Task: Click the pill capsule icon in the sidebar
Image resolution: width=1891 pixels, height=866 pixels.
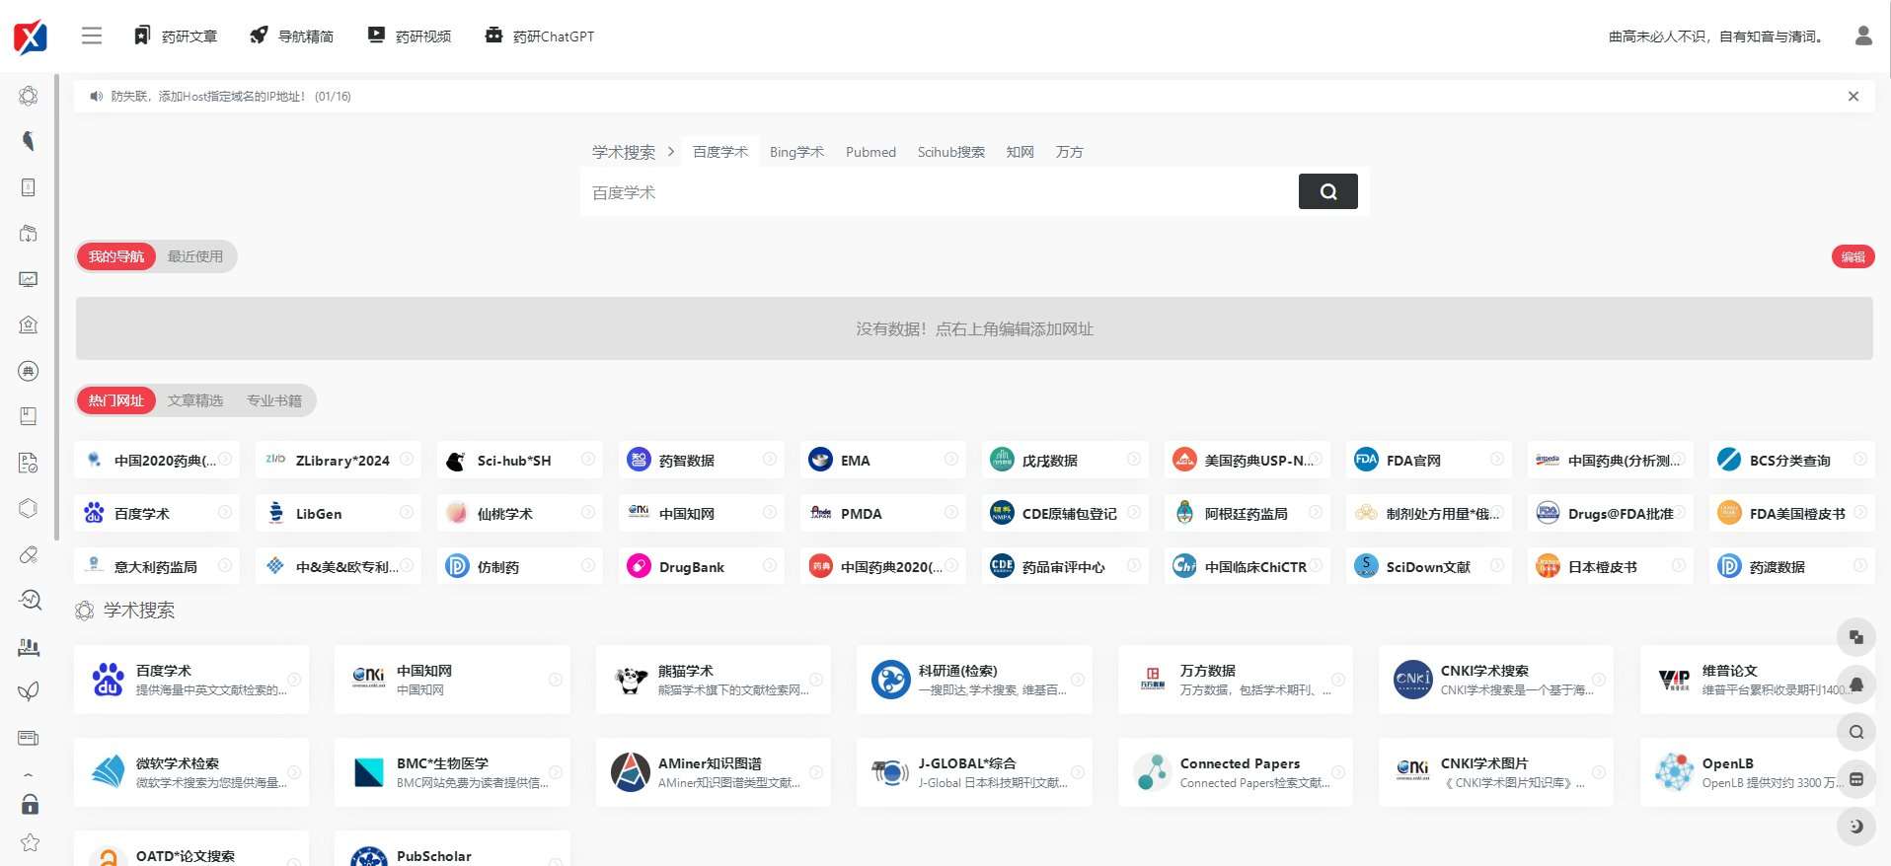Action: pos(29,555)
